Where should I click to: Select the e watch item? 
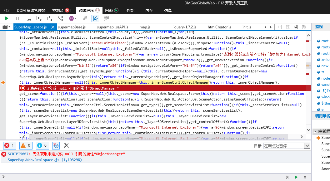[320, 110]
